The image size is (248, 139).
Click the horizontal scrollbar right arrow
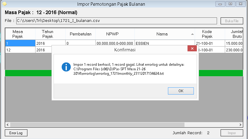(x=240, y=125)
